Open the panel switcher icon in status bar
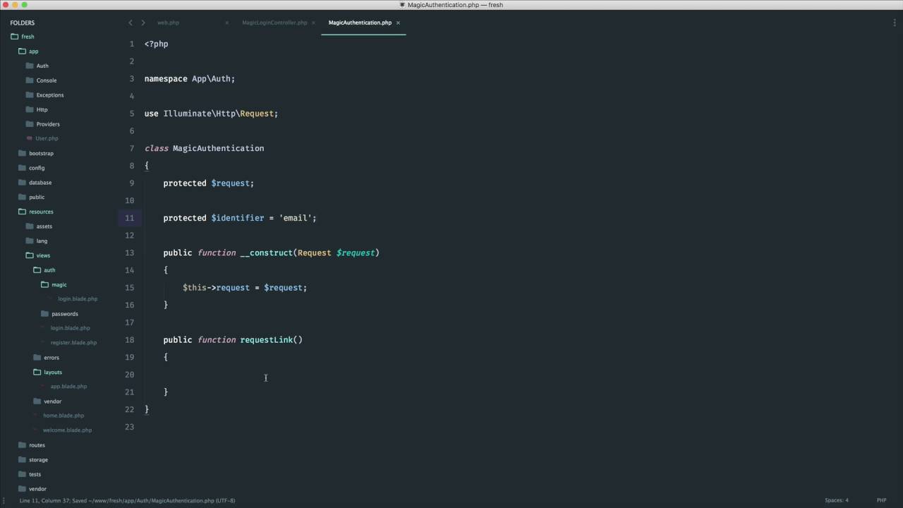This screenshot has width=903, height=508. (x=4, y=500)
